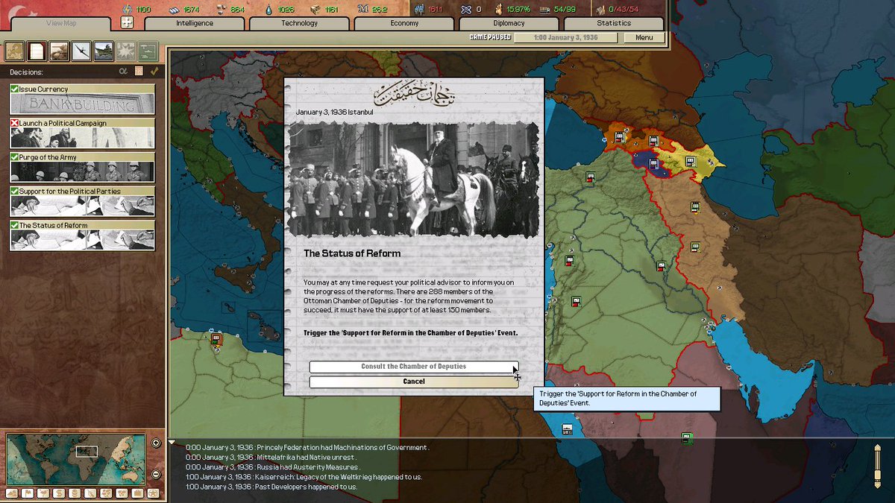Select the briefcase map mode icon
895x503 pixels.
(136, 493)
